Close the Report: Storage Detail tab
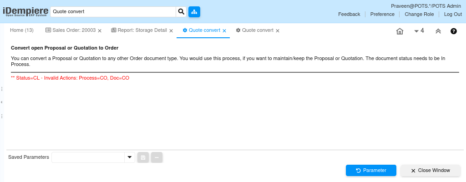The height and width of the screenshot is (182, 466). (171, 30)
